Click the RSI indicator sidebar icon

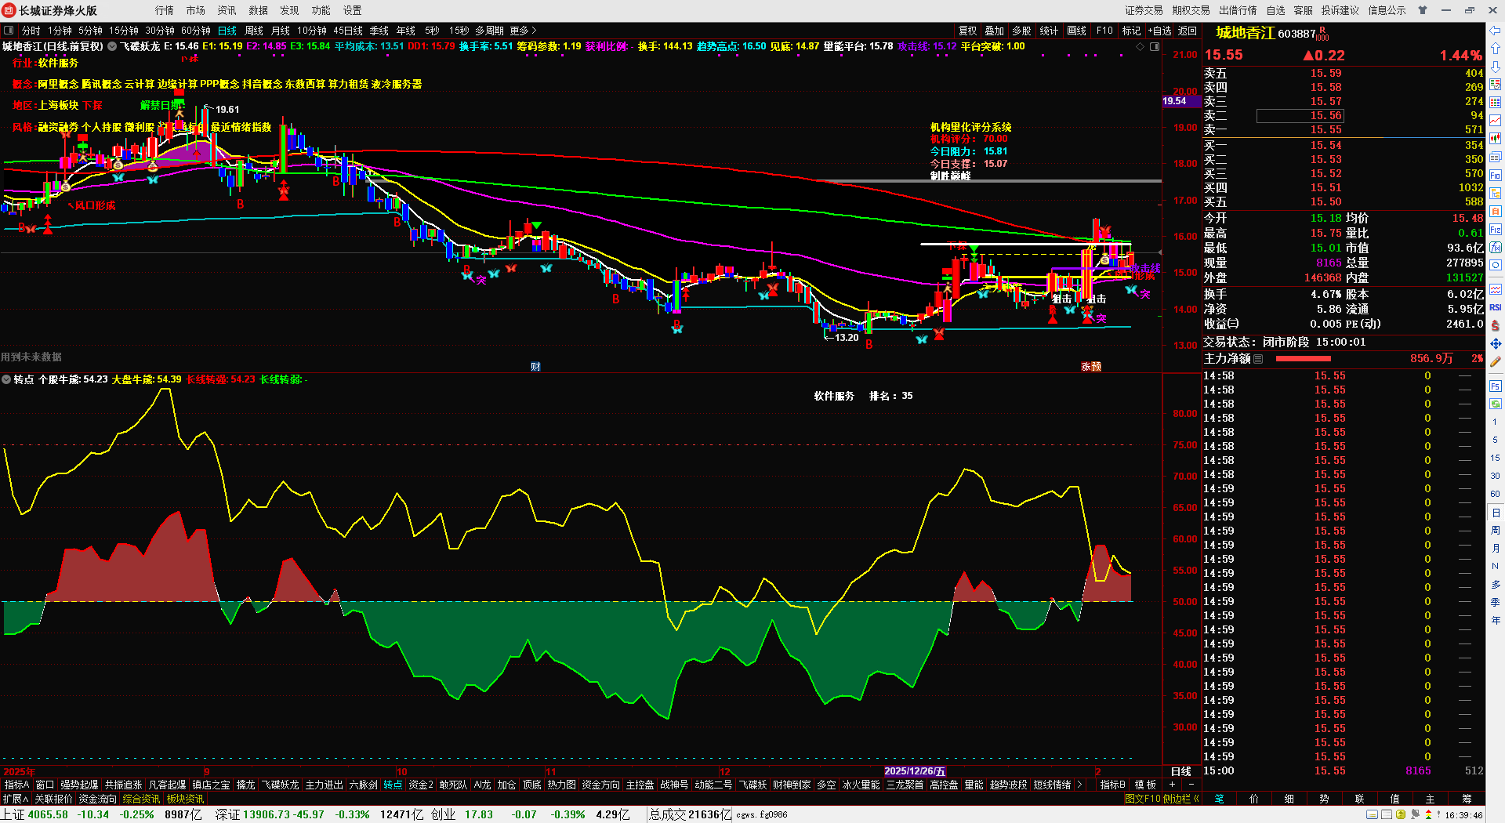pos(1496,307)
